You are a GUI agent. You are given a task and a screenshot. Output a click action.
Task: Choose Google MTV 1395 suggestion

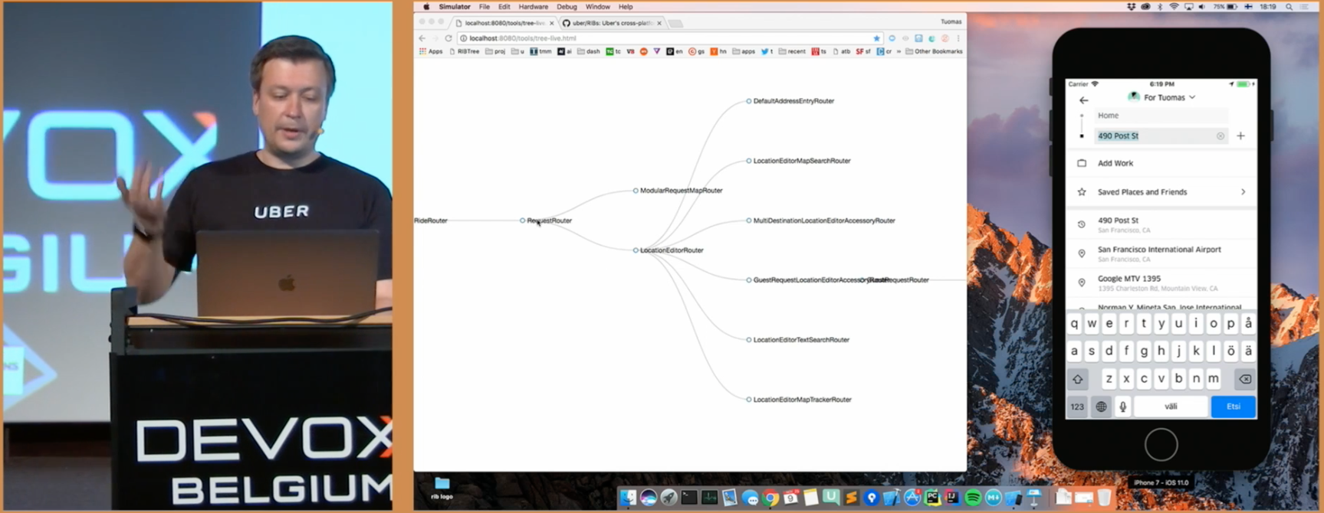click(x=1161, y=283)
